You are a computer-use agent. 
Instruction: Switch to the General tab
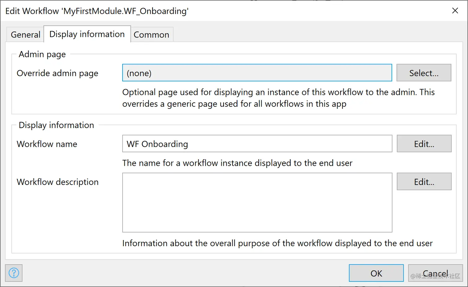coord(25,35)
